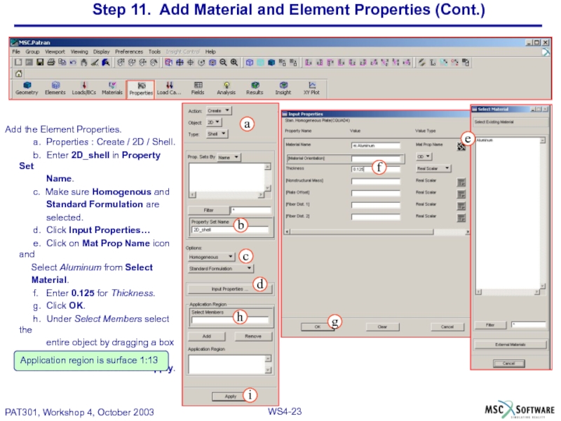Click the Remove button under Application Region

point(253,337)
